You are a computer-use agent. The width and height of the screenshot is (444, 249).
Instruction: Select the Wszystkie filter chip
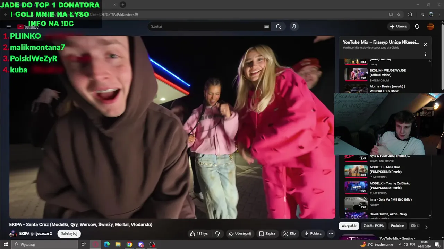(x=349, y=226)
